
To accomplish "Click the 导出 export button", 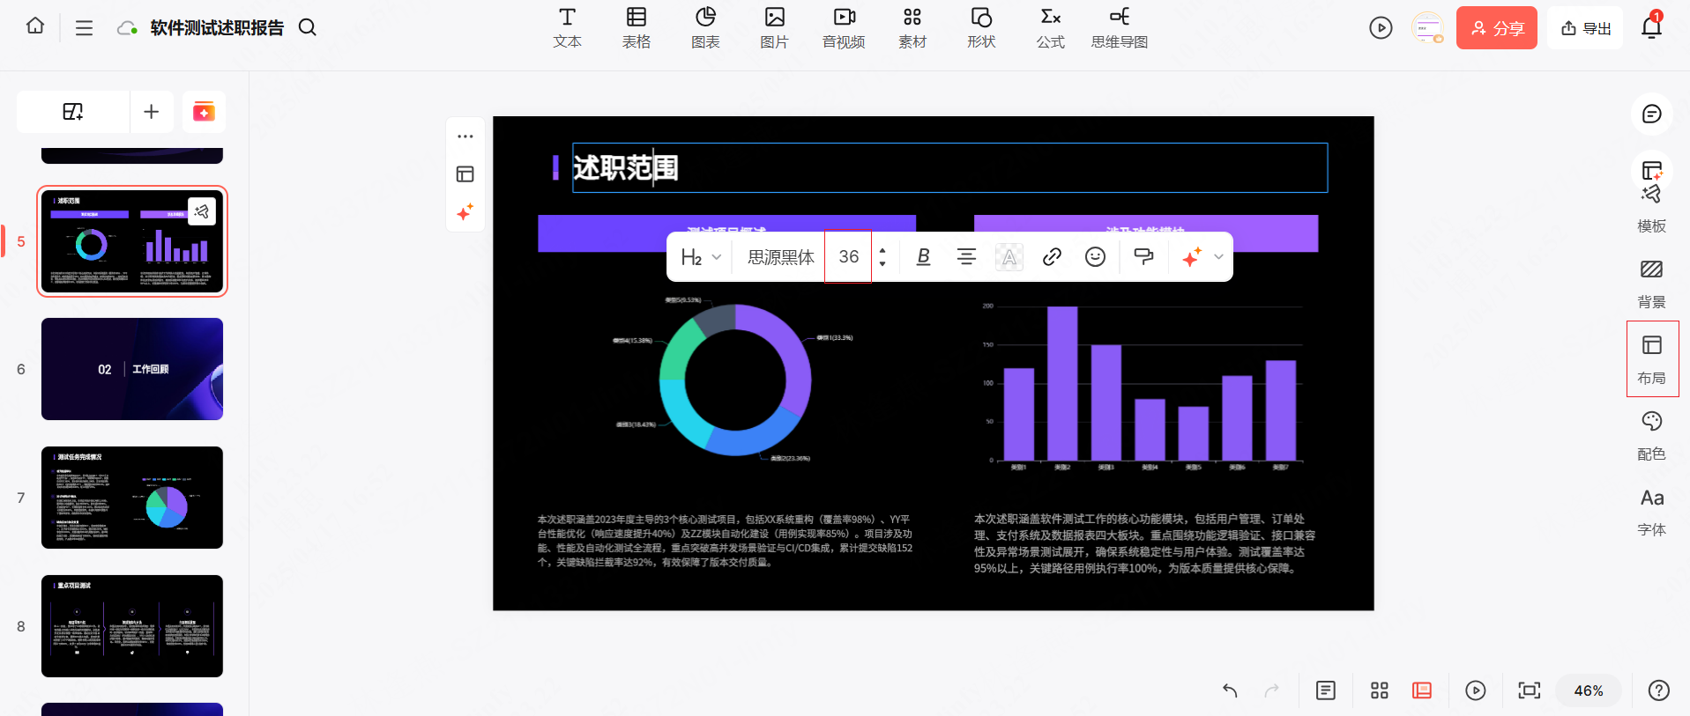I will click(1585, 28).
